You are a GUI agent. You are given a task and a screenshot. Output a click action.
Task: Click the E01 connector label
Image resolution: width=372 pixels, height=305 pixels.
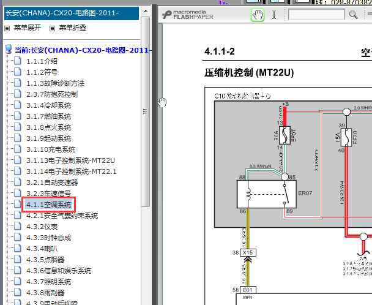click(x=248, y=290)
